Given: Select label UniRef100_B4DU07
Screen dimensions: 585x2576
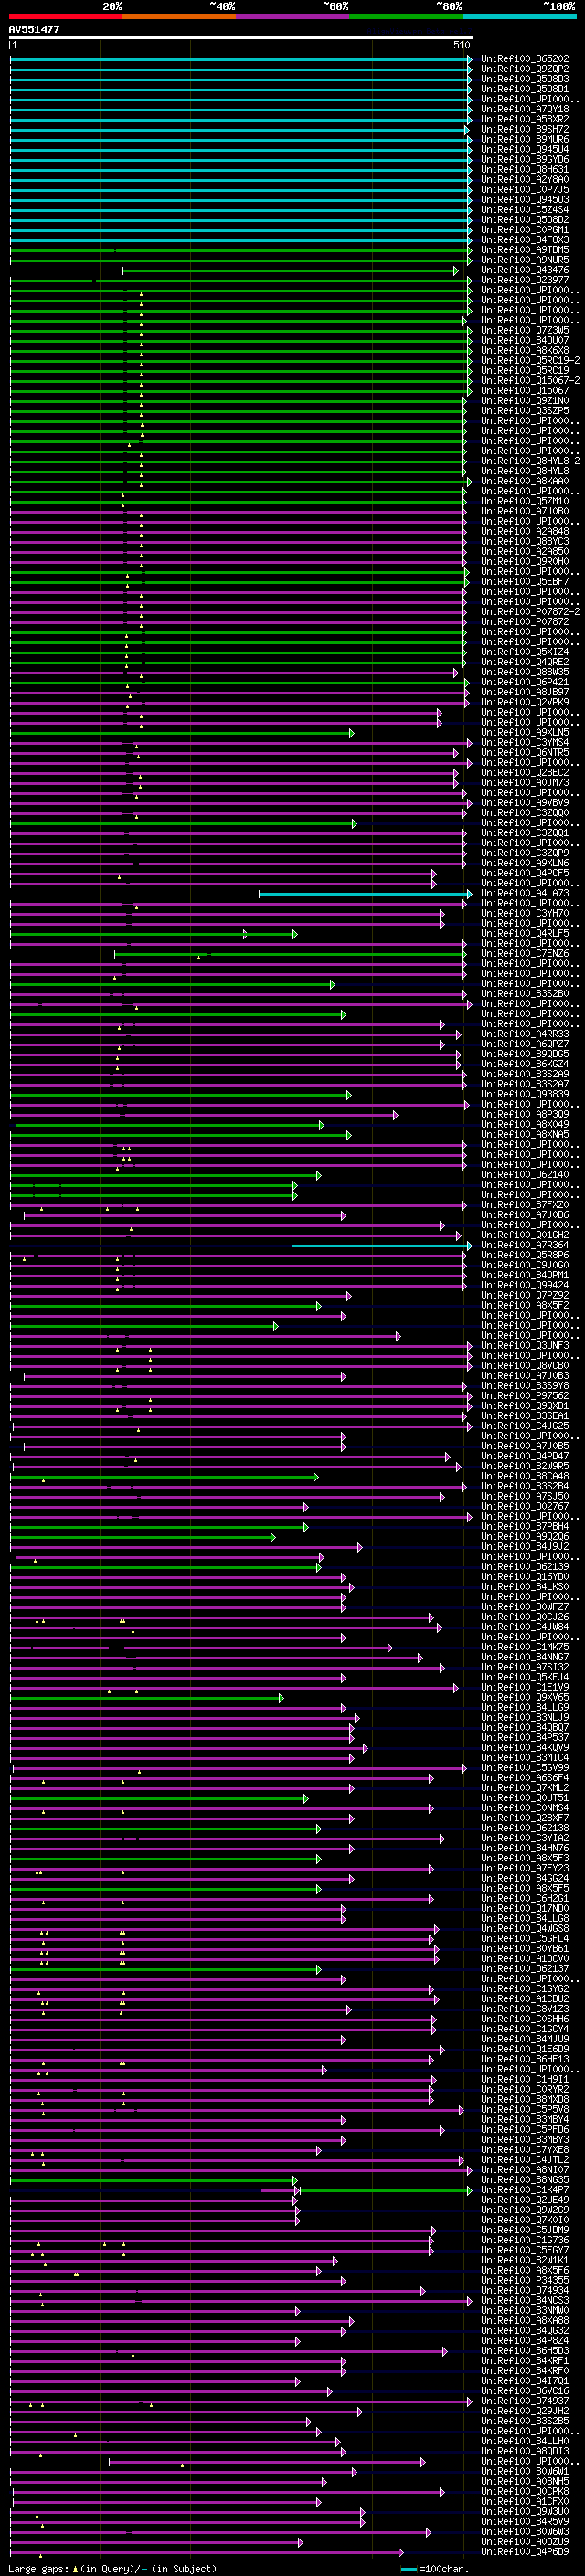Looking at the screenshot, I should (x=524, y=340).
